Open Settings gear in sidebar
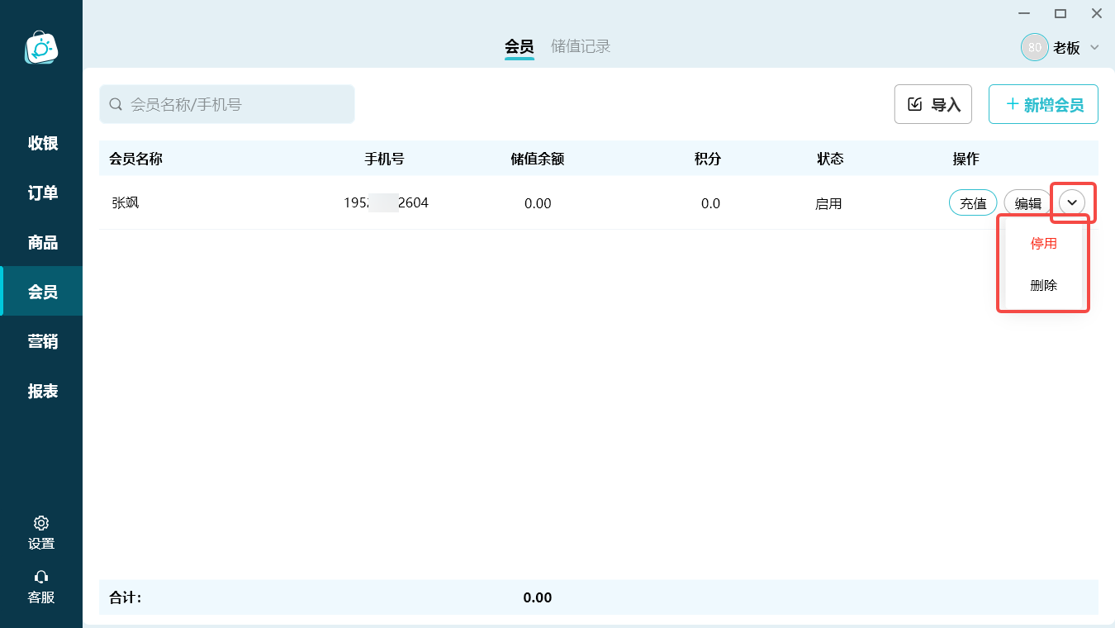This screenshot has height=628, width=1115. tap(41, 523)
